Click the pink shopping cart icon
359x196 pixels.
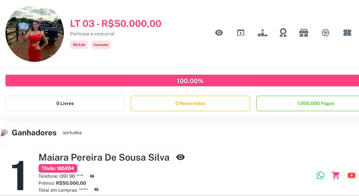coord(336,175)
